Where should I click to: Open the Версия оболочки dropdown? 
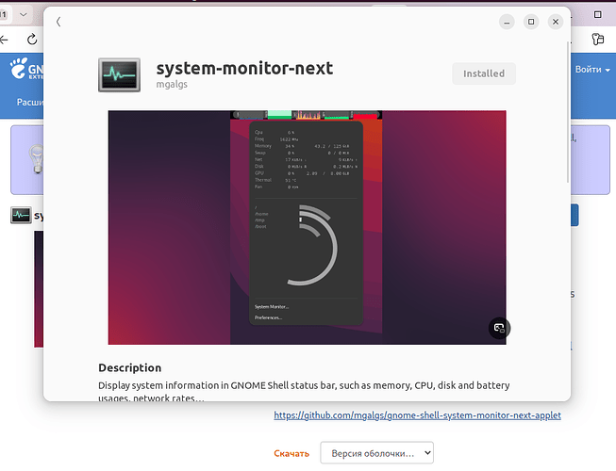click(x=376, y=453)
